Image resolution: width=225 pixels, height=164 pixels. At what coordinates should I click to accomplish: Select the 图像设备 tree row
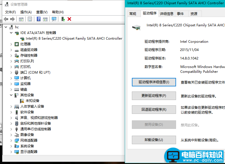point(27,135)
